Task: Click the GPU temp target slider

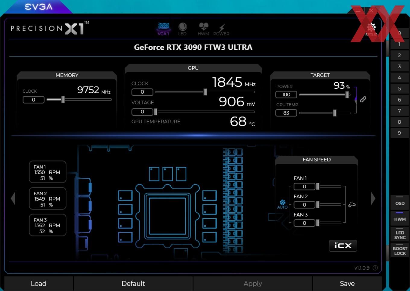Action: coord(324,113)
